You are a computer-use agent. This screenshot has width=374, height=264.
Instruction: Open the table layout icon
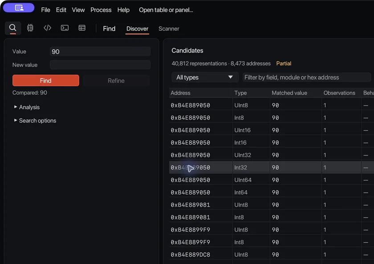pyautogui.click(x=82, y=28)
